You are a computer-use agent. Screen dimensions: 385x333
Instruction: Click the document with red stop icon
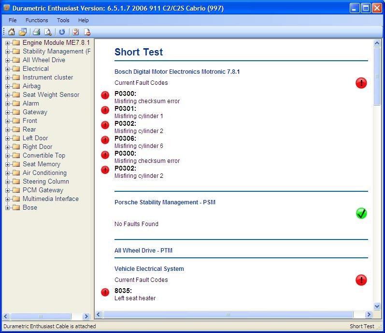pos(87,32)
